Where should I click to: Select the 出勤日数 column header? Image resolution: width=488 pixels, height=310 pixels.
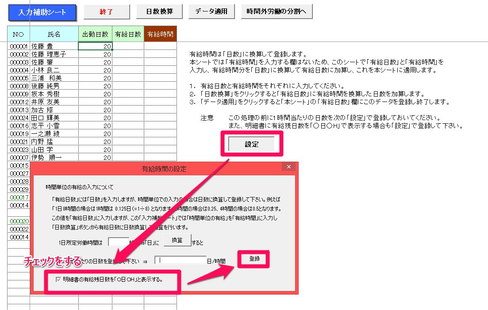pos(95,34)
